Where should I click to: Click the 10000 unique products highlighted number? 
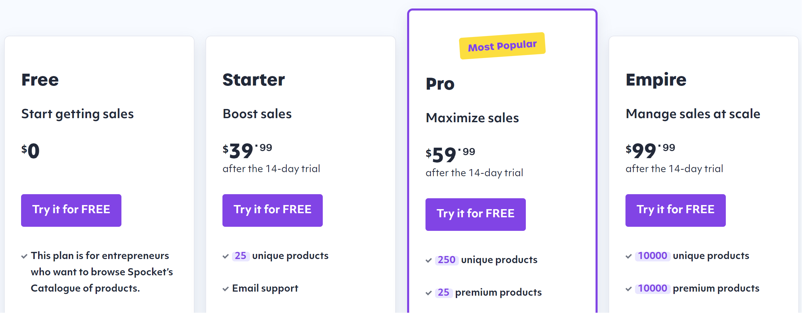(652, 256)
